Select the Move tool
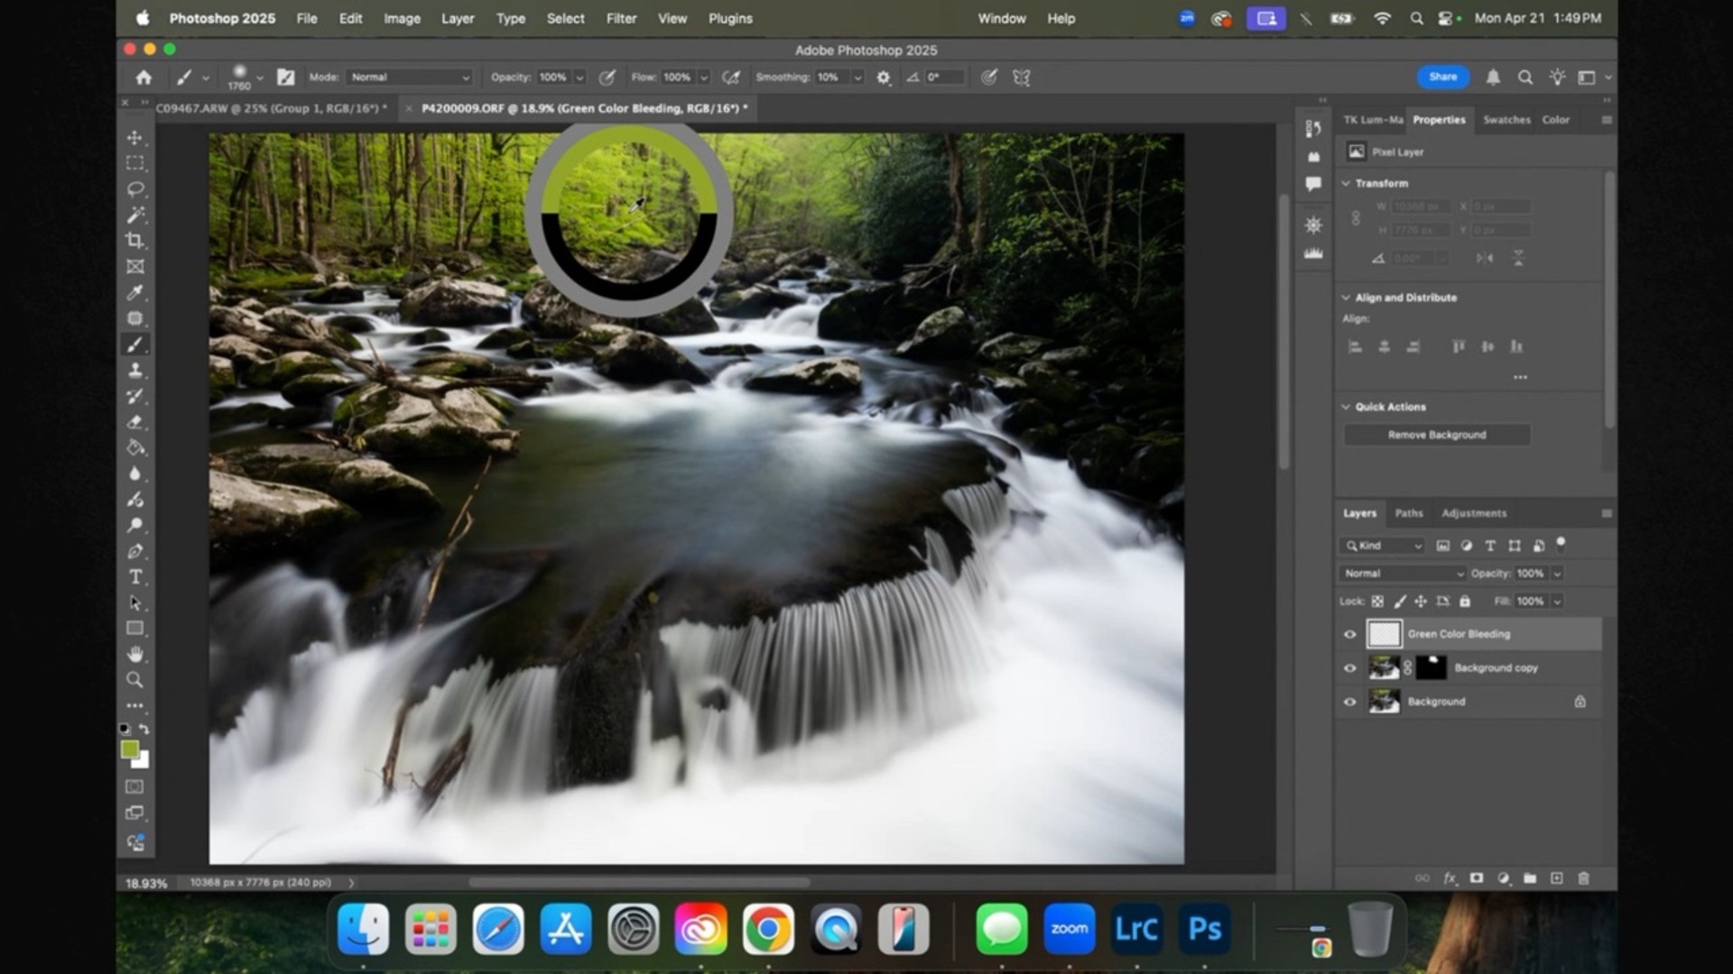 pos(135,137)
